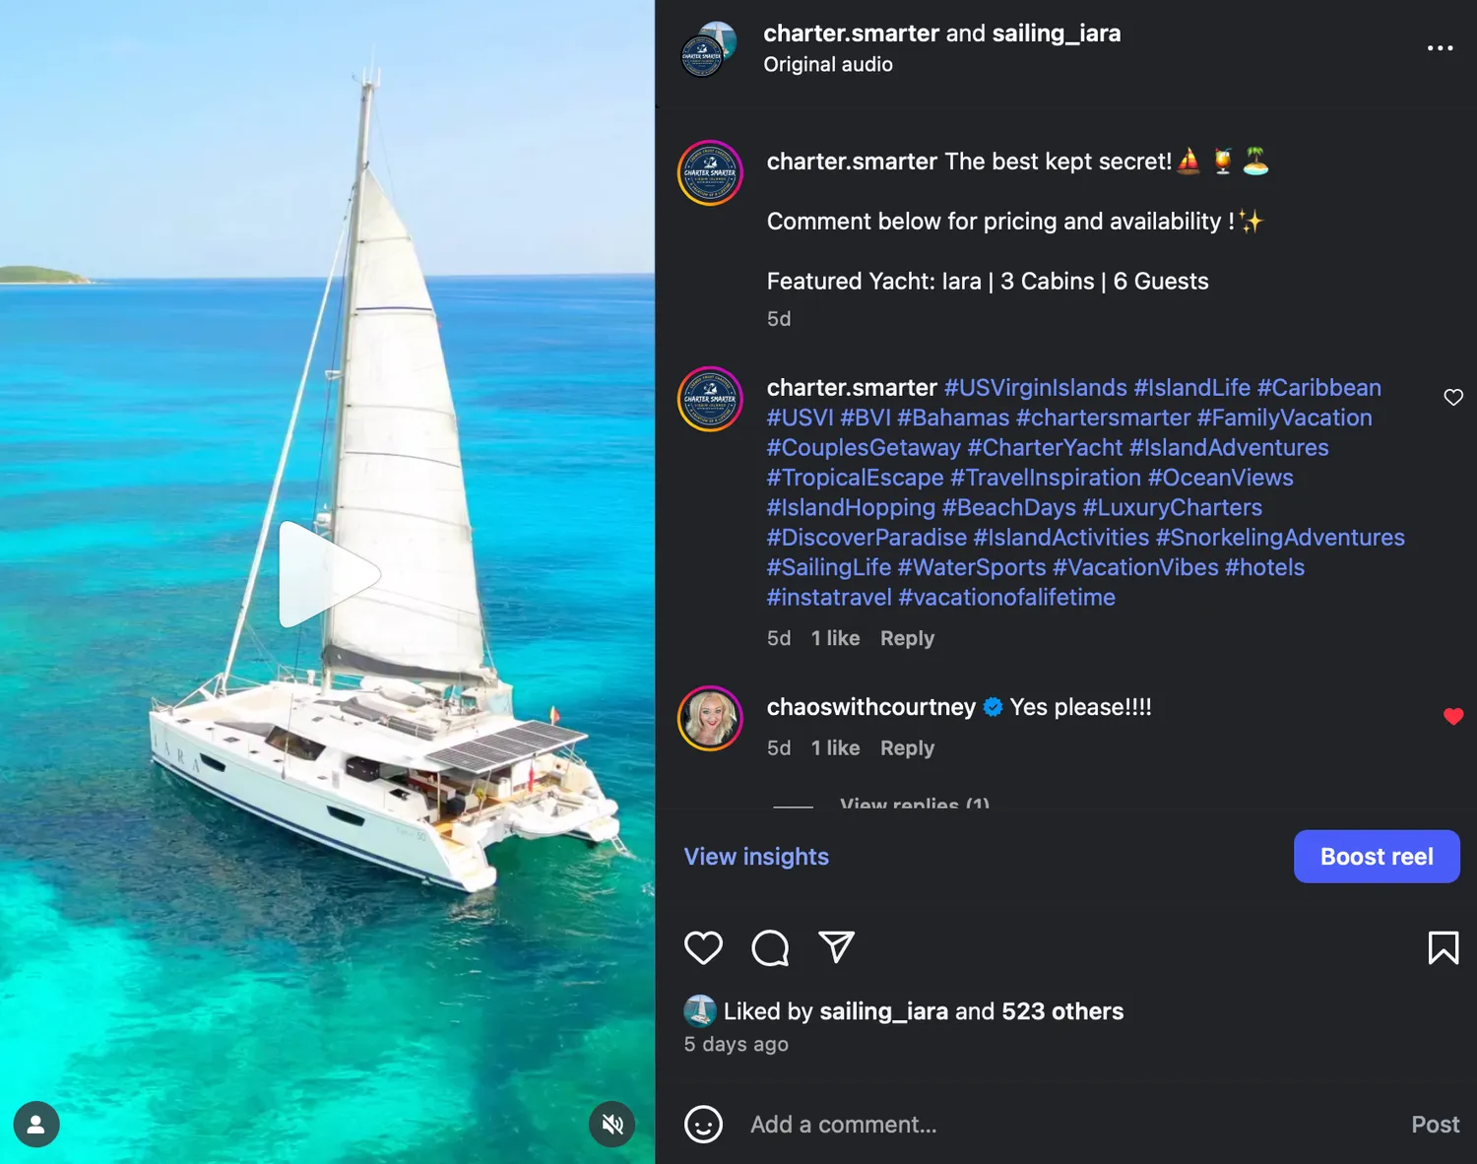Open emoji picker for comment
This screenshot has height=1164, width=1477.
pyautogui.click(x=703, y=1124)
